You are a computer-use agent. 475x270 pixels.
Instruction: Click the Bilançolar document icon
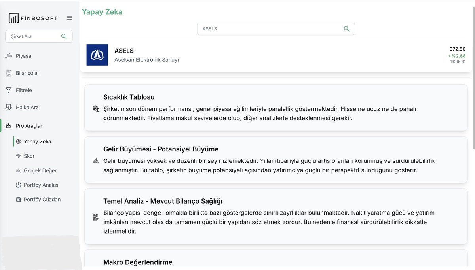coord(9,73)
